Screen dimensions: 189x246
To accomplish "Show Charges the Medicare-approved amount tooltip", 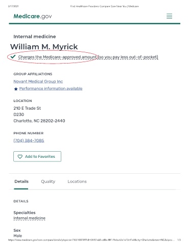I will [57, 57].
